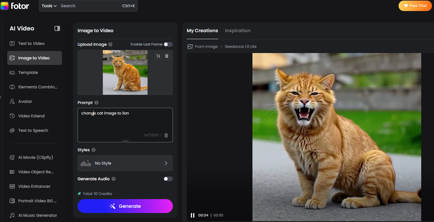Click help icon next to Prompt

pos(96,103)
